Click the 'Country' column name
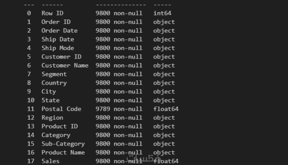The height and width of the screenshot is (165, 288). (54, 83)
